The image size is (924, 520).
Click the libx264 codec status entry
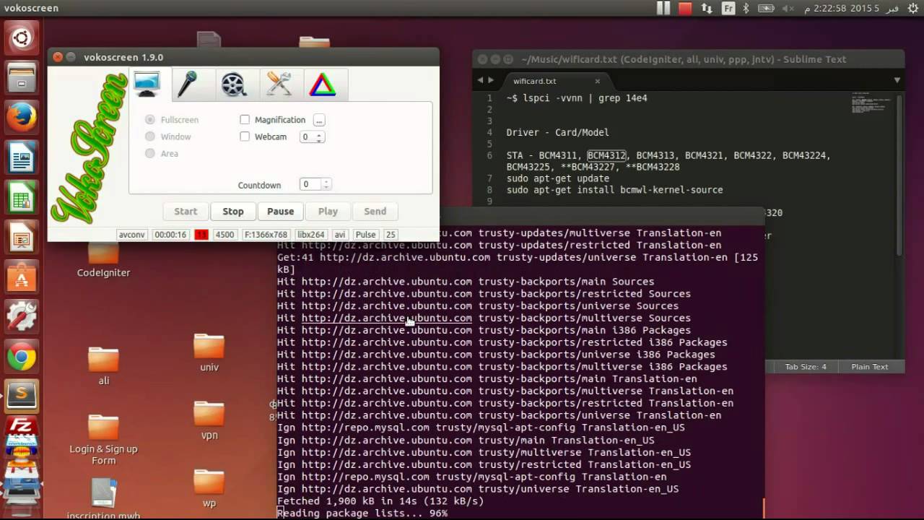point(311,235)
